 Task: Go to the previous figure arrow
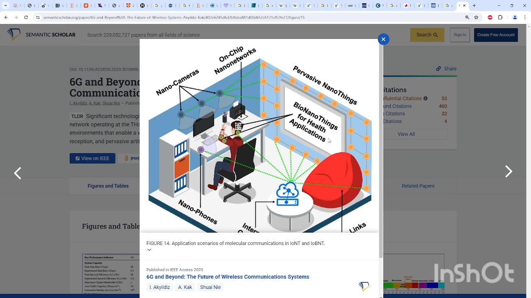(17, 173)
